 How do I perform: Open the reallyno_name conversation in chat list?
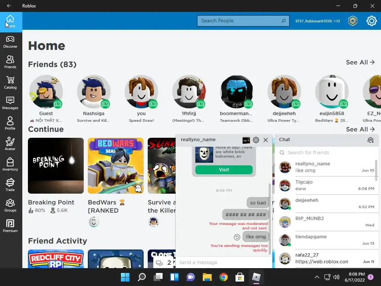(327, 167)
